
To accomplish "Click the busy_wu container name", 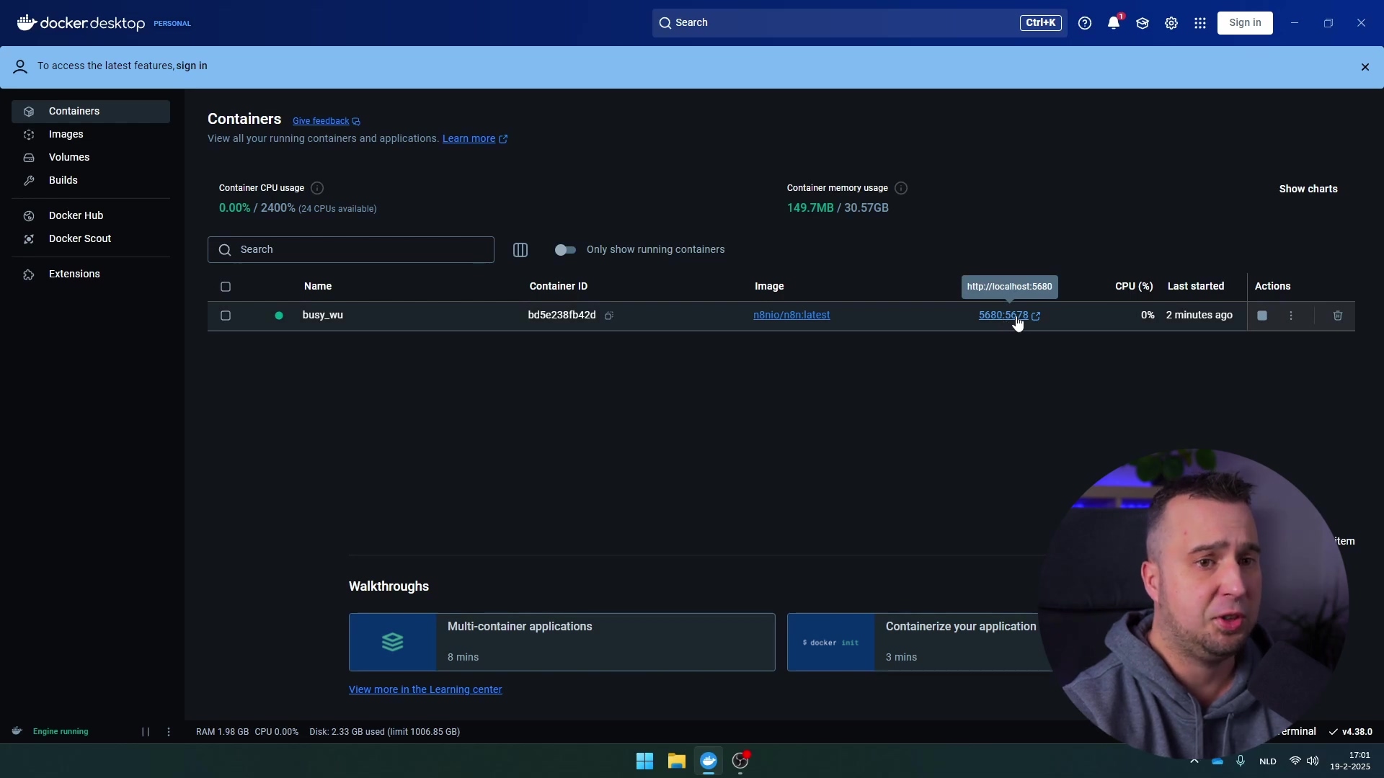I will tap(323, 316).
